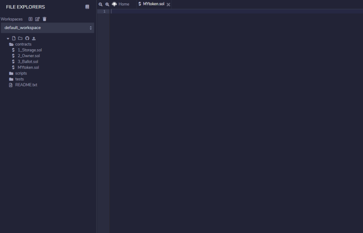Screen dimensions: 363x233
Task: Delete workspace with the trash icon
Action: point(45,19)
